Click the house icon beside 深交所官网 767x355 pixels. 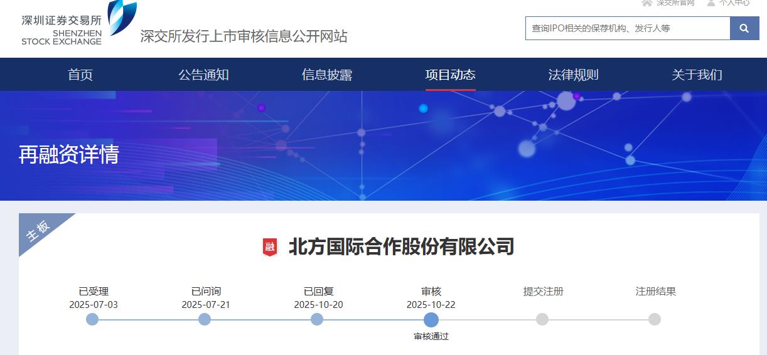646,3
